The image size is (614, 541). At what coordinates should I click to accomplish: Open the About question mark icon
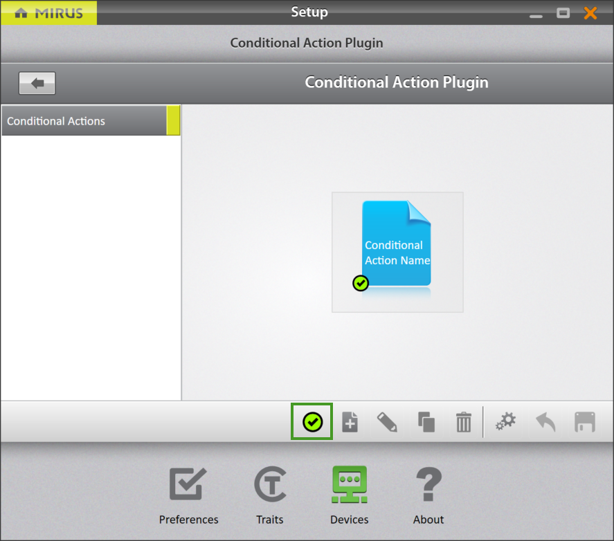click(428, 484)
